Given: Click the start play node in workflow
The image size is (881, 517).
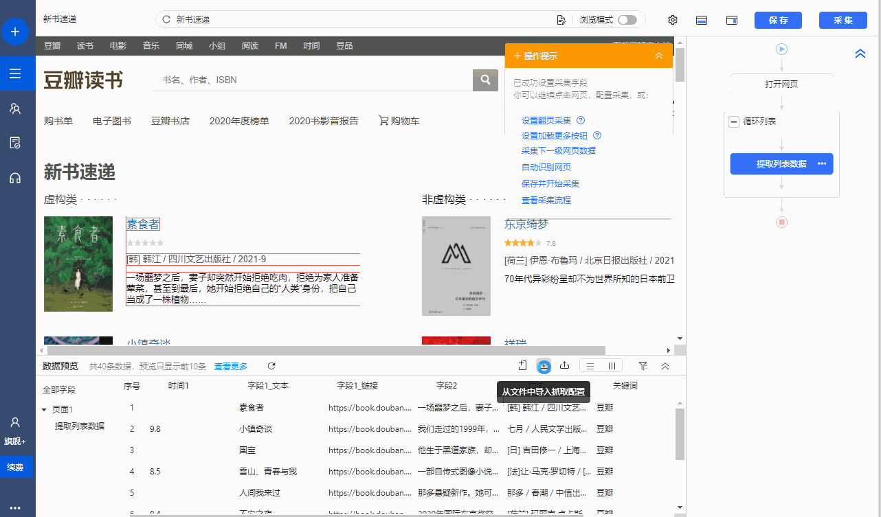Looking at the screenshot, I should [x=781, y=49].
